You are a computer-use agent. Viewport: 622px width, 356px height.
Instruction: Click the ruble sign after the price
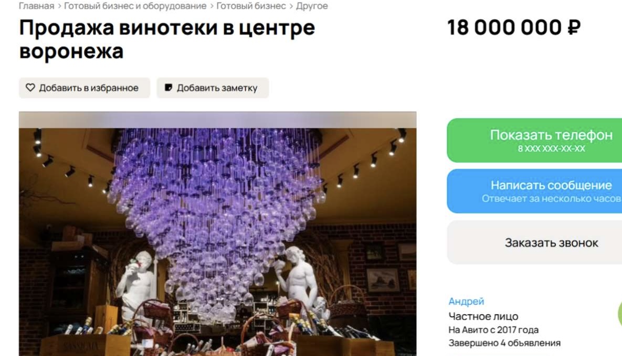pos(574,28)
